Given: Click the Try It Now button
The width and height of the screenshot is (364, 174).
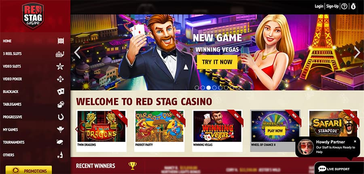Looking at the screenshot, I should click(217, 62).
